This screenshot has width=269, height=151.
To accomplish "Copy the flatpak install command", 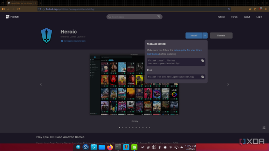I will (x=202, y=61).
